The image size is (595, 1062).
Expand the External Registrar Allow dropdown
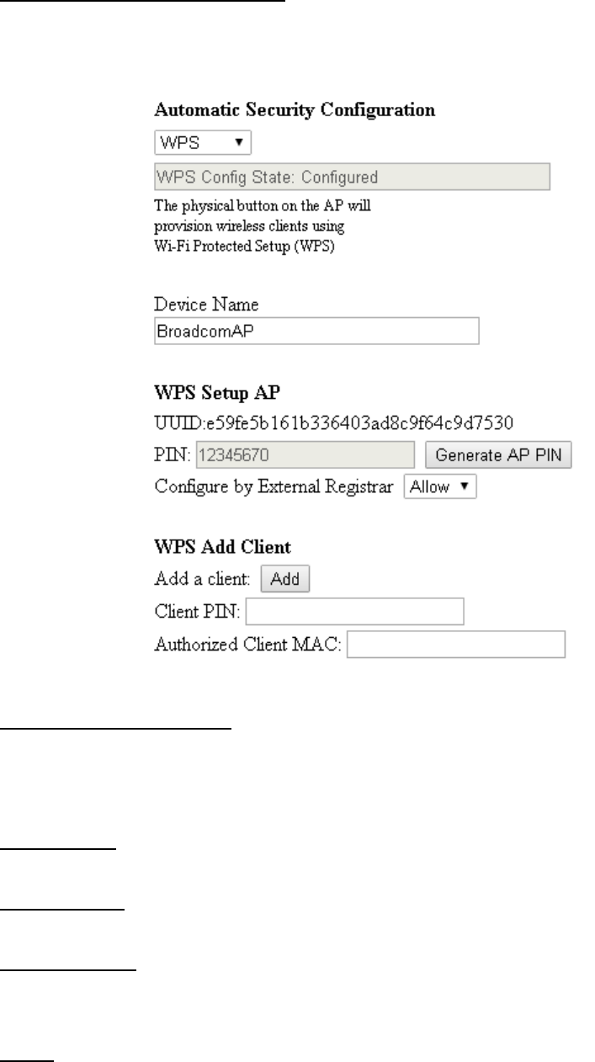[x=440, y=487]
